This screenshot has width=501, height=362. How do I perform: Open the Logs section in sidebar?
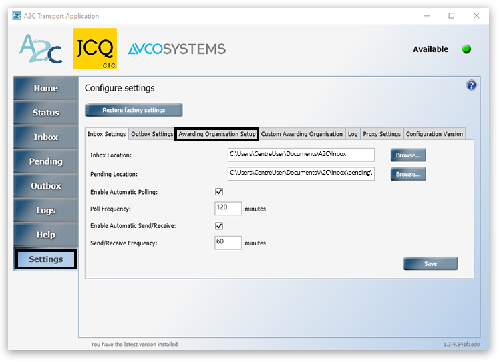pos(46,211)
